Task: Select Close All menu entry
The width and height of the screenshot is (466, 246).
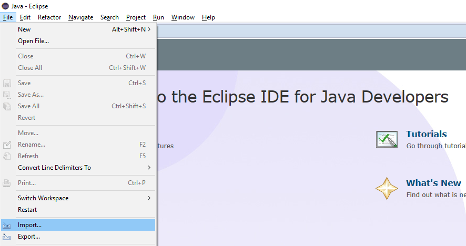Action: click(78, 68)
